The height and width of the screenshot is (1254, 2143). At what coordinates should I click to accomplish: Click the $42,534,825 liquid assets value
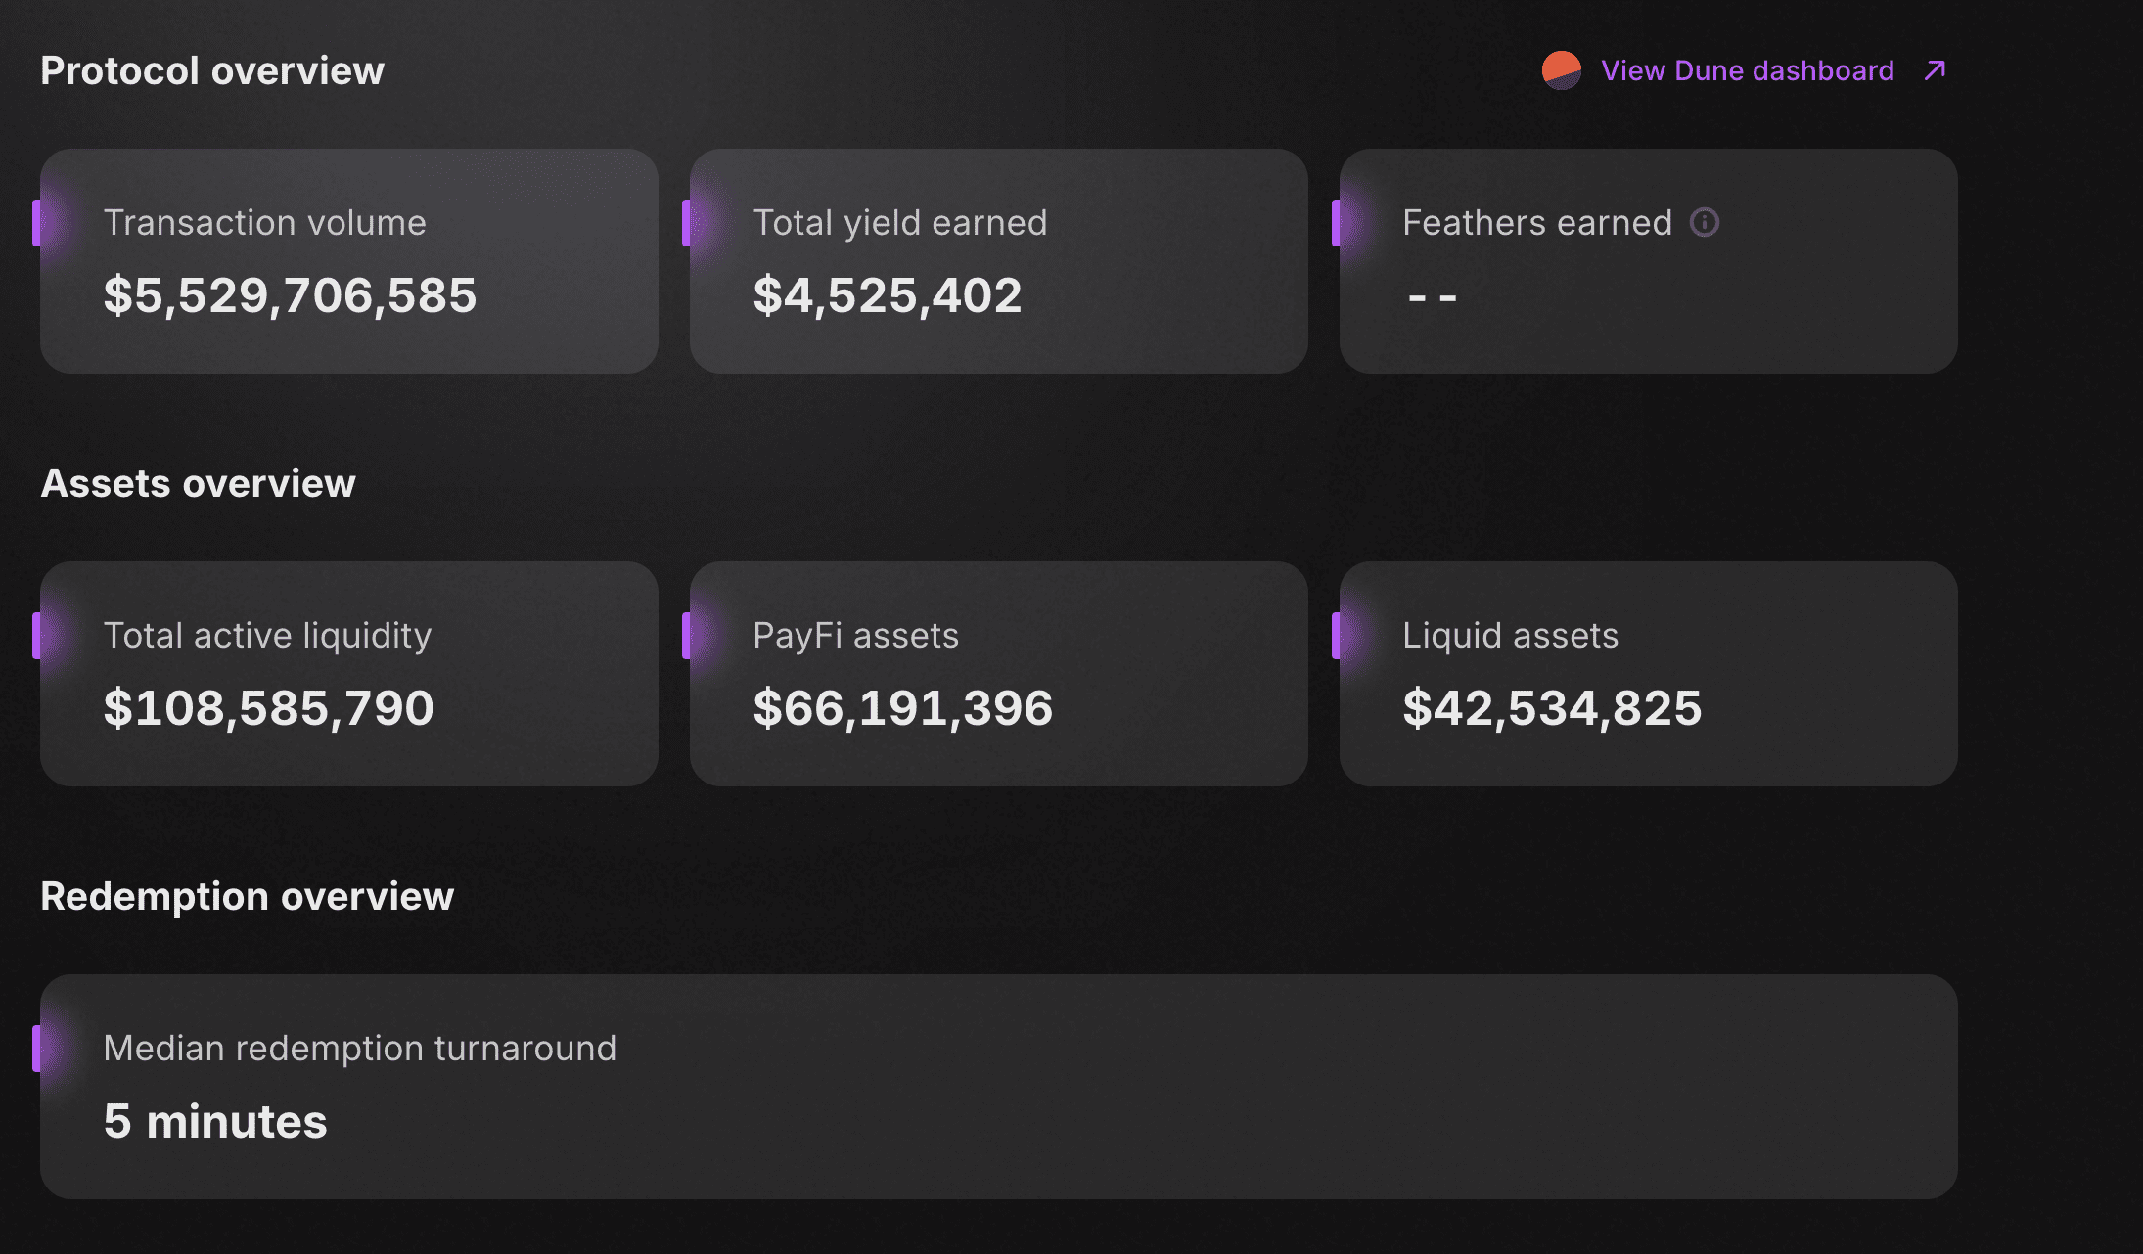pos(1552,708)
